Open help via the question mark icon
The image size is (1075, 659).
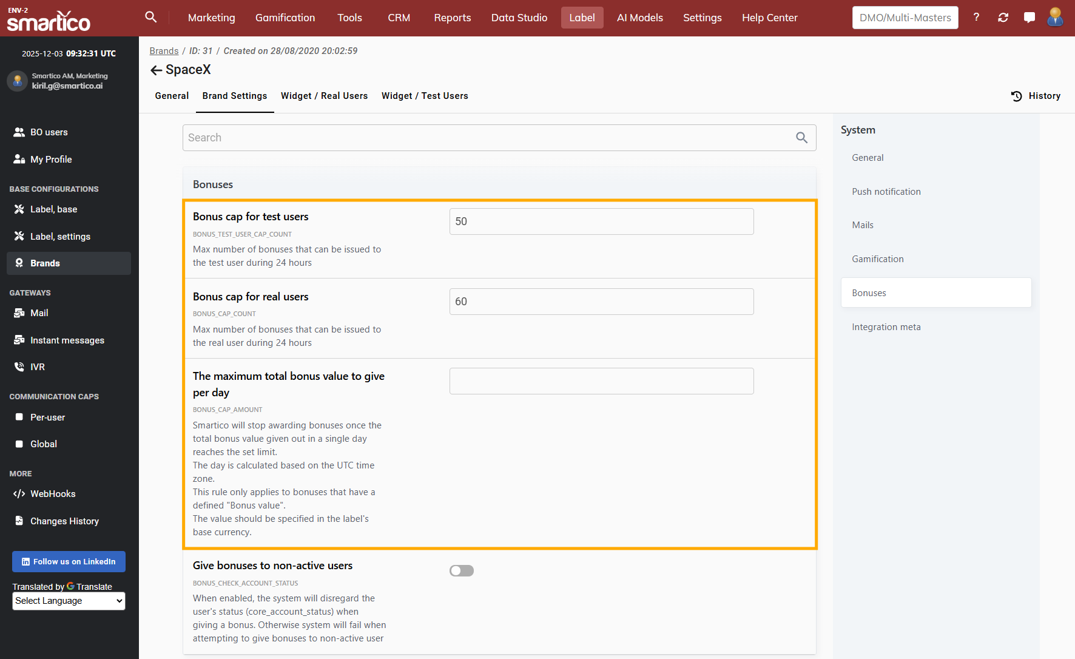click(976, 18)
